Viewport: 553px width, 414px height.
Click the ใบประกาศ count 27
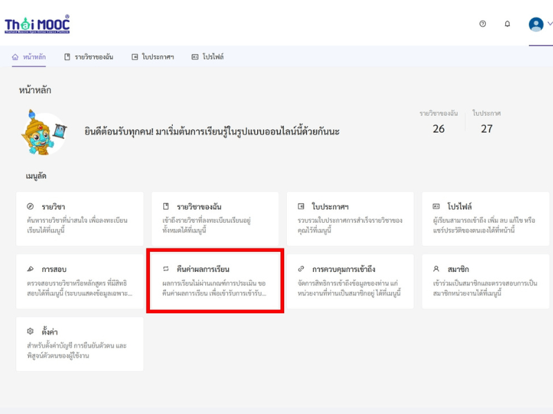[487, 129]
